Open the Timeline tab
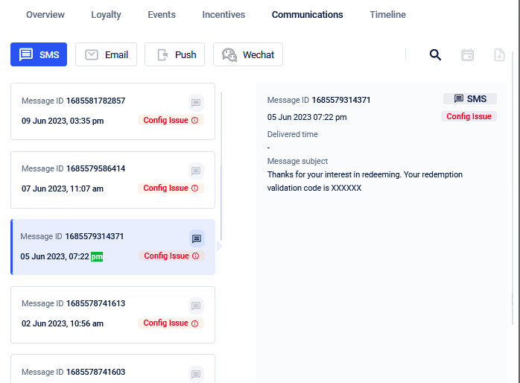 tap(387, 15)
